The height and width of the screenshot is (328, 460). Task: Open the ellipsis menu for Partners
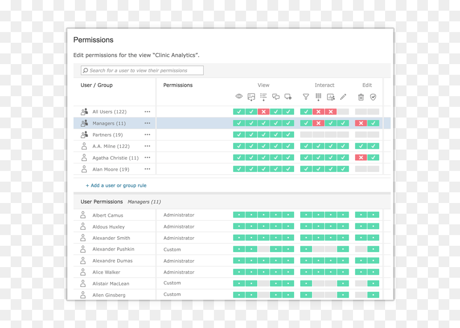click(147, 135)
